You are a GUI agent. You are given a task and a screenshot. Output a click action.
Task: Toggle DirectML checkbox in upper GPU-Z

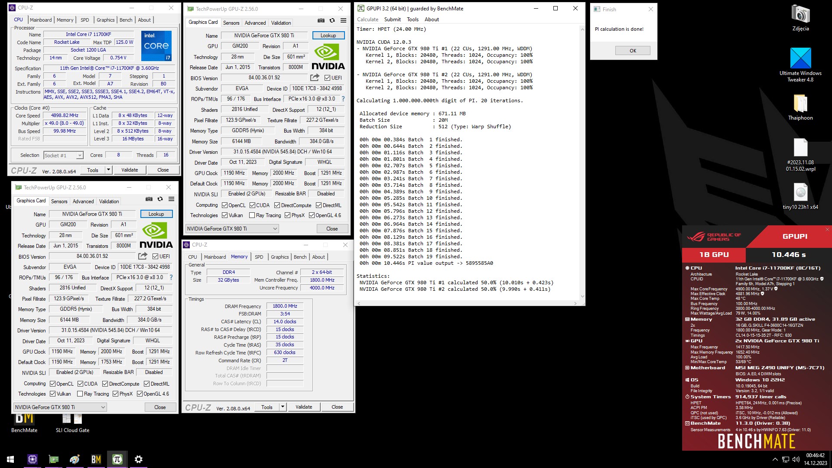point(318,205)
